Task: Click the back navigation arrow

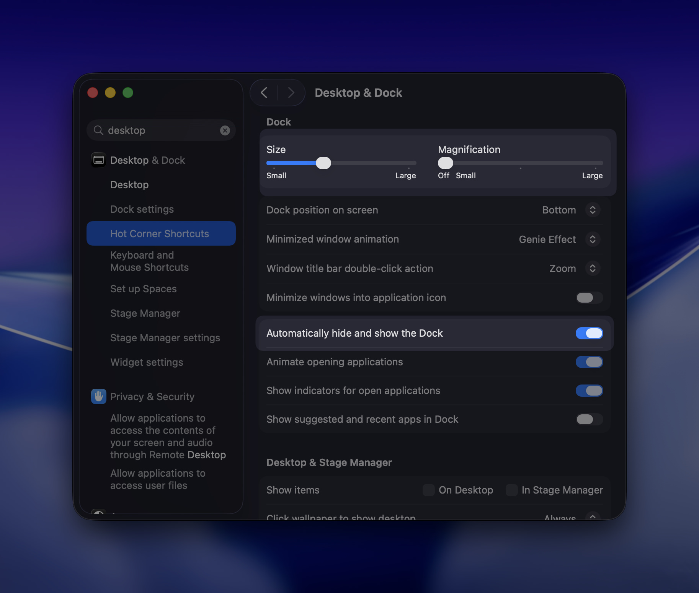Action: click(x=264, y=93)
